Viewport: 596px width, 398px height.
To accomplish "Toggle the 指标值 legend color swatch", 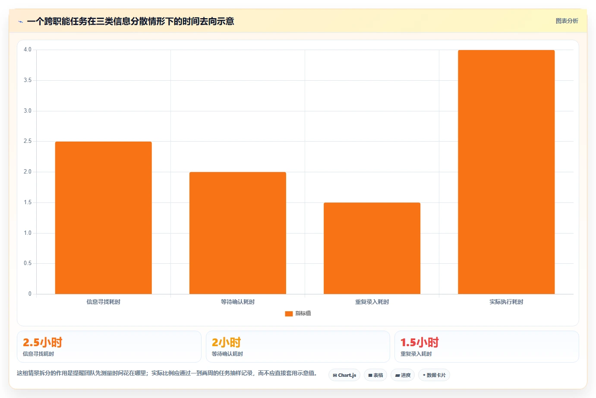I will [289, 314].
